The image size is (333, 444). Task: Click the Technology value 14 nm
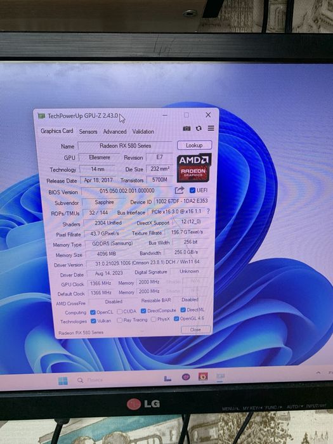pyautogui.click(x=98, y=169)
